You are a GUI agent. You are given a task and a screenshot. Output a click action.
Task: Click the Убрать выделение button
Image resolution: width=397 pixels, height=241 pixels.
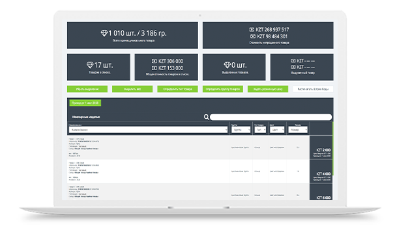pos(87,89)
